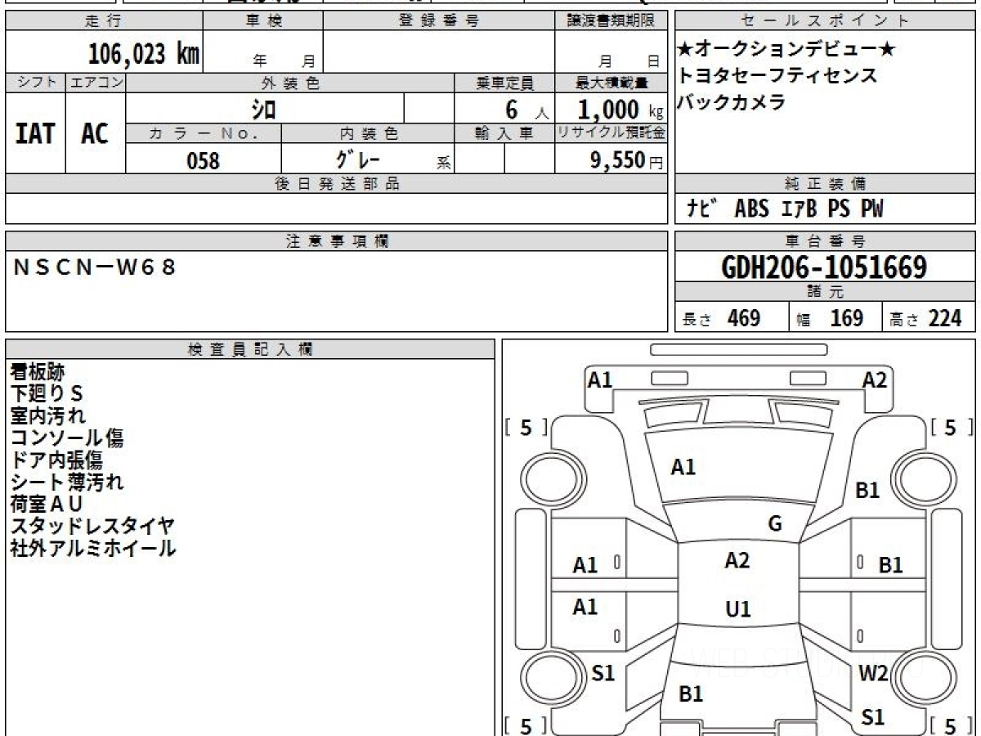This screenshot has height=736, width=981.
Task: Click the exterior color value シロ
Action: [263, 109]
